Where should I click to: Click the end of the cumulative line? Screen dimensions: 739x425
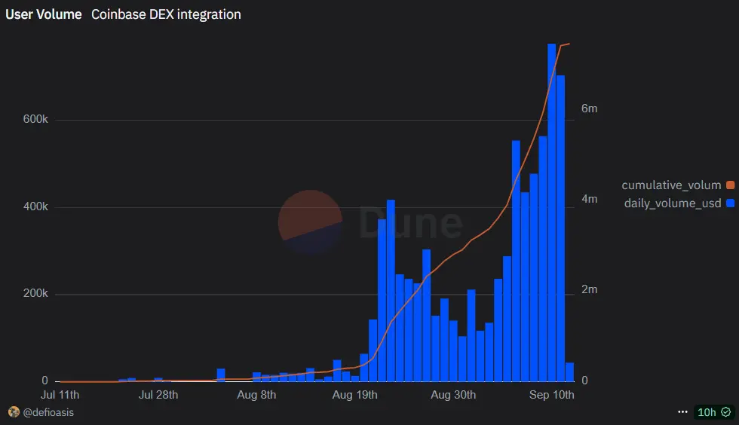coord(569,44)
